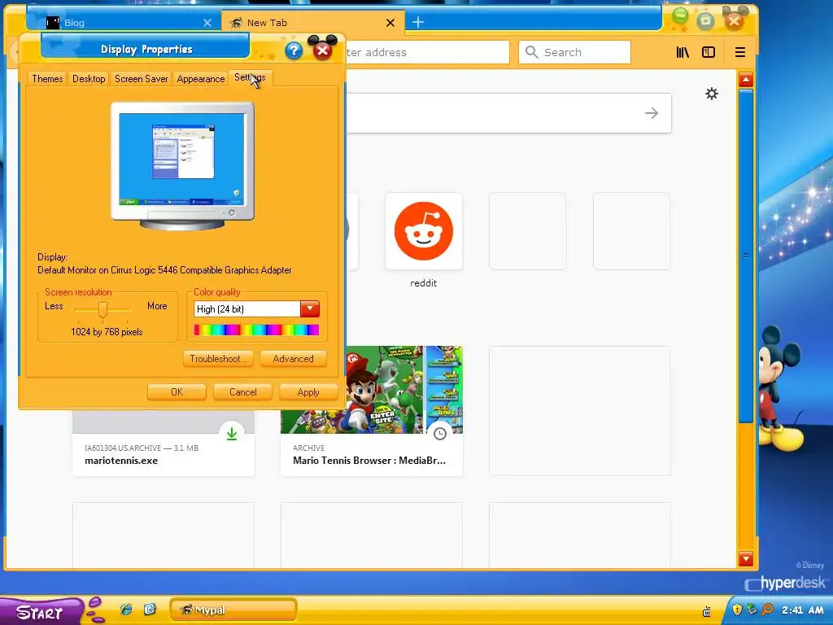
Task: Switch to the Blog browser tab
Action: (122, 22)
